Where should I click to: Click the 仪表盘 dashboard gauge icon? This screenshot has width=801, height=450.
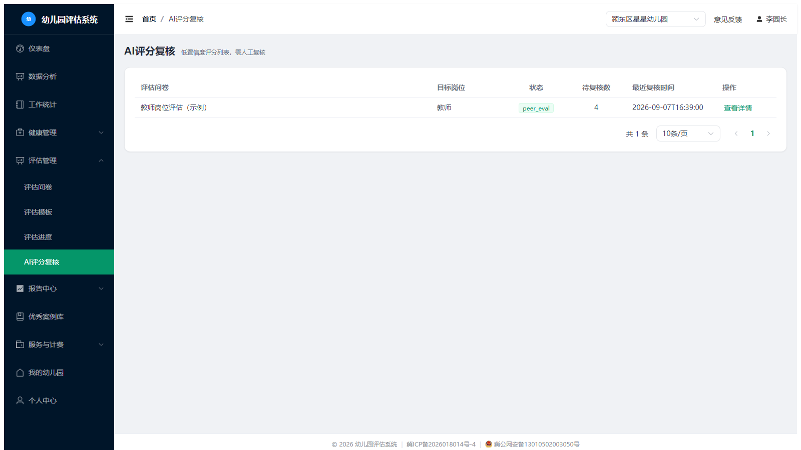[x=20, y=48]
